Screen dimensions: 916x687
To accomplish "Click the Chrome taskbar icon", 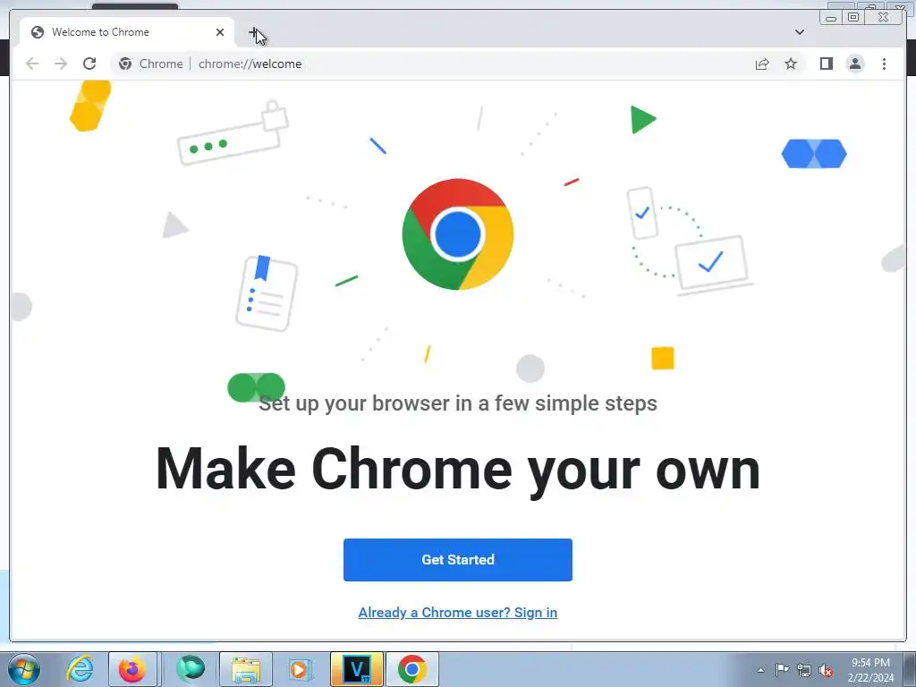I will (411, 669).
